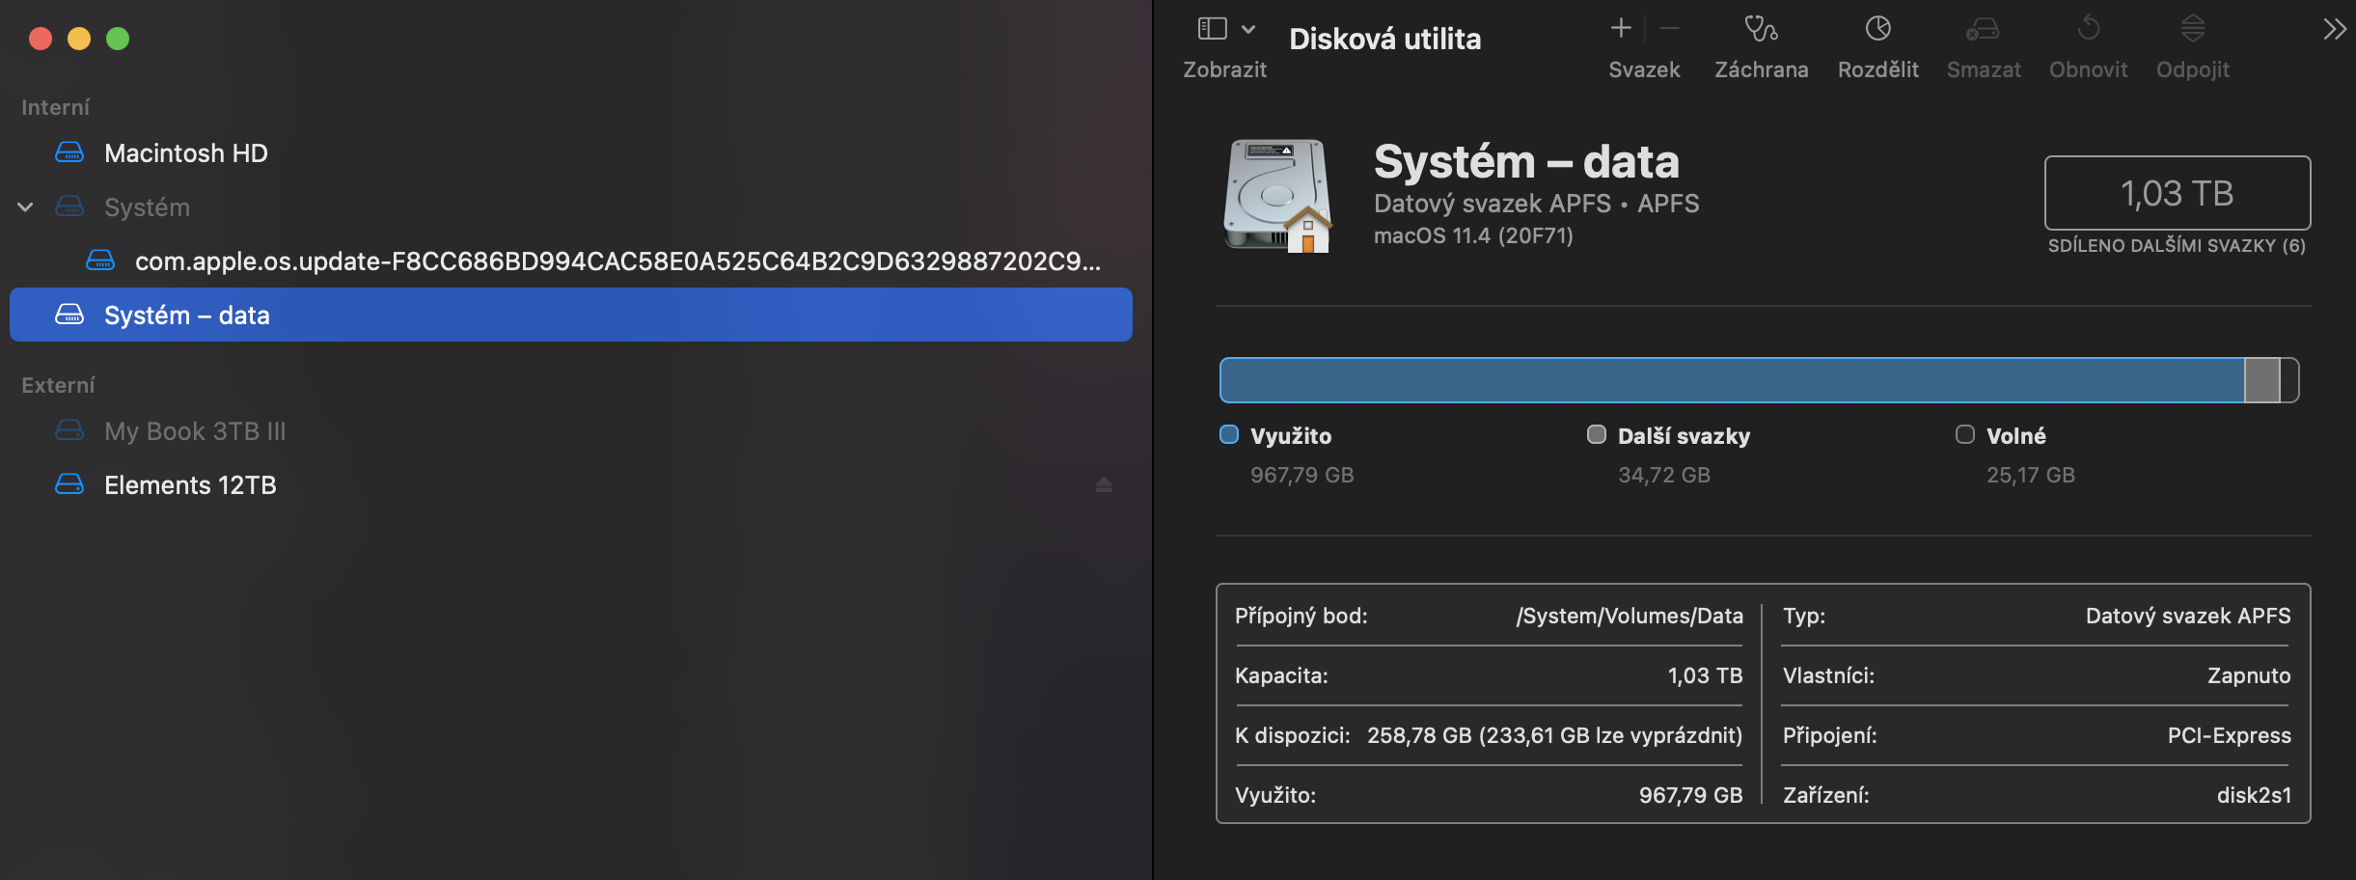Collapse the Systém disk tree
The image size is (2356, 880).
click(x=26, y=207)
